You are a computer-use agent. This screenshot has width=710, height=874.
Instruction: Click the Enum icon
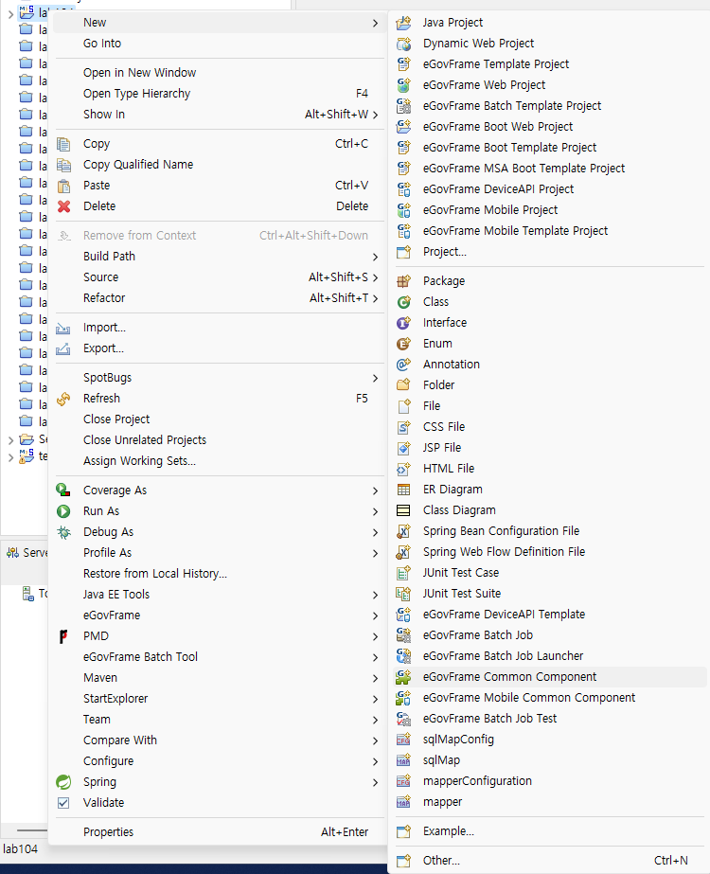click(x=403, y=344)
